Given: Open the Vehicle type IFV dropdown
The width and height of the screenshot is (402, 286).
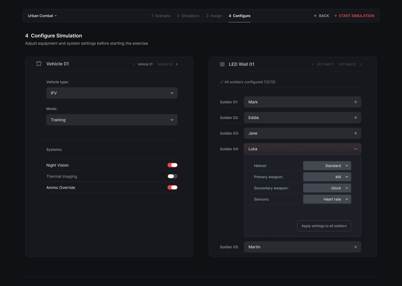Looking at the screenshot, I should [112, 93].
